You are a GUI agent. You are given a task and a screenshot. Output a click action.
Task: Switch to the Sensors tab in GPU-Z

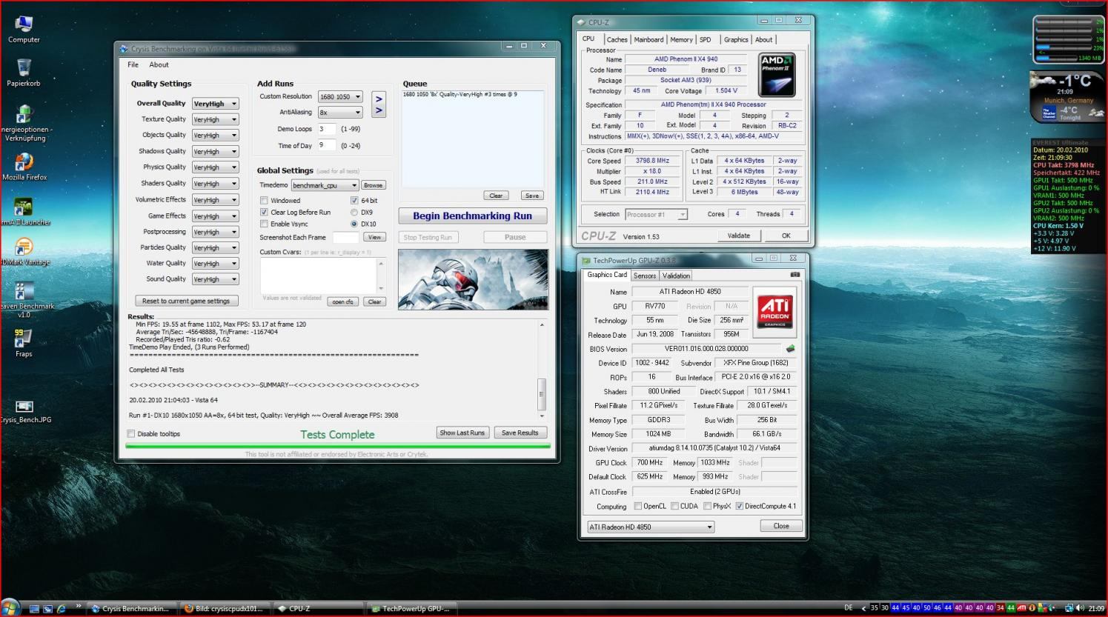coord(645,276)
